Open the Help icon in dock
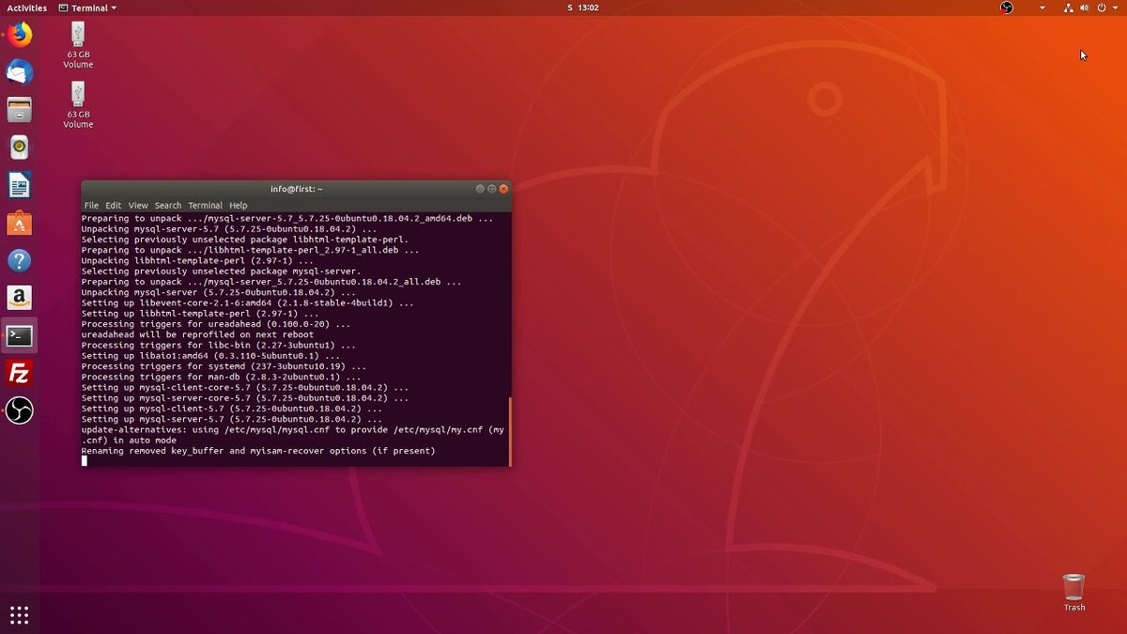The width and height of the screenshot is (1127, 634). click(20, 260)
